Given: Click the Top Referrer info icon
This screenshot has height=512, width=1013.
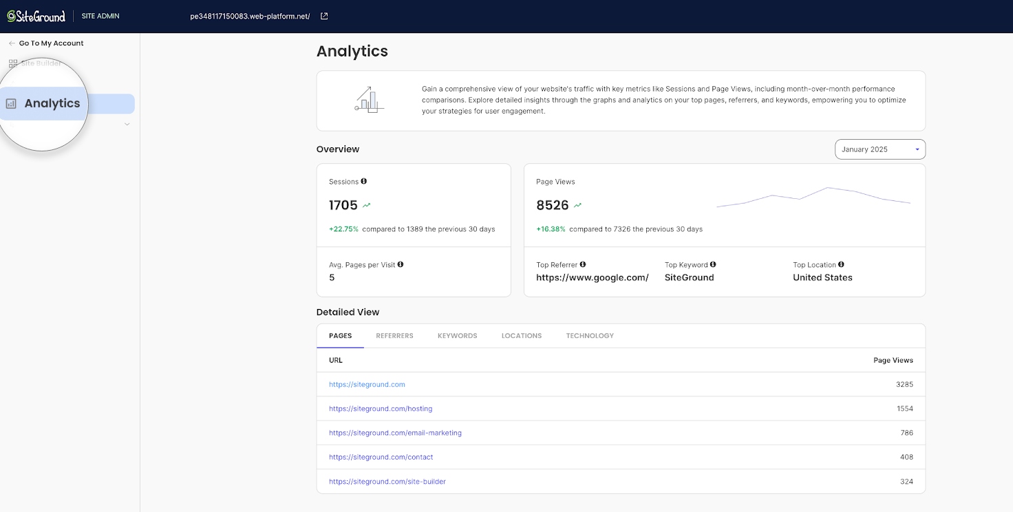Looking at the screenshot, I should click(583, 264).
